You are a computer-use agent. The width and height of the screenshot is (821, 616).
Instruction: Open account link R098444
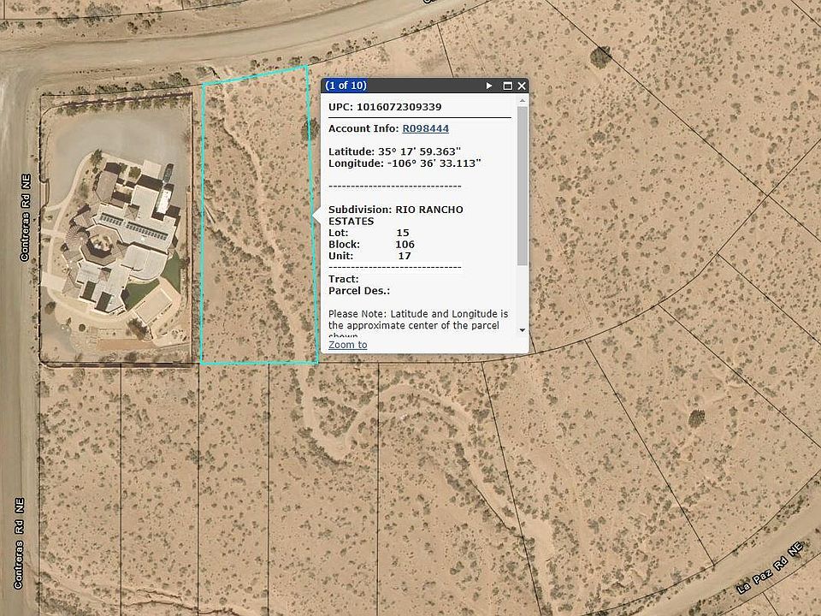pos(425,128)
